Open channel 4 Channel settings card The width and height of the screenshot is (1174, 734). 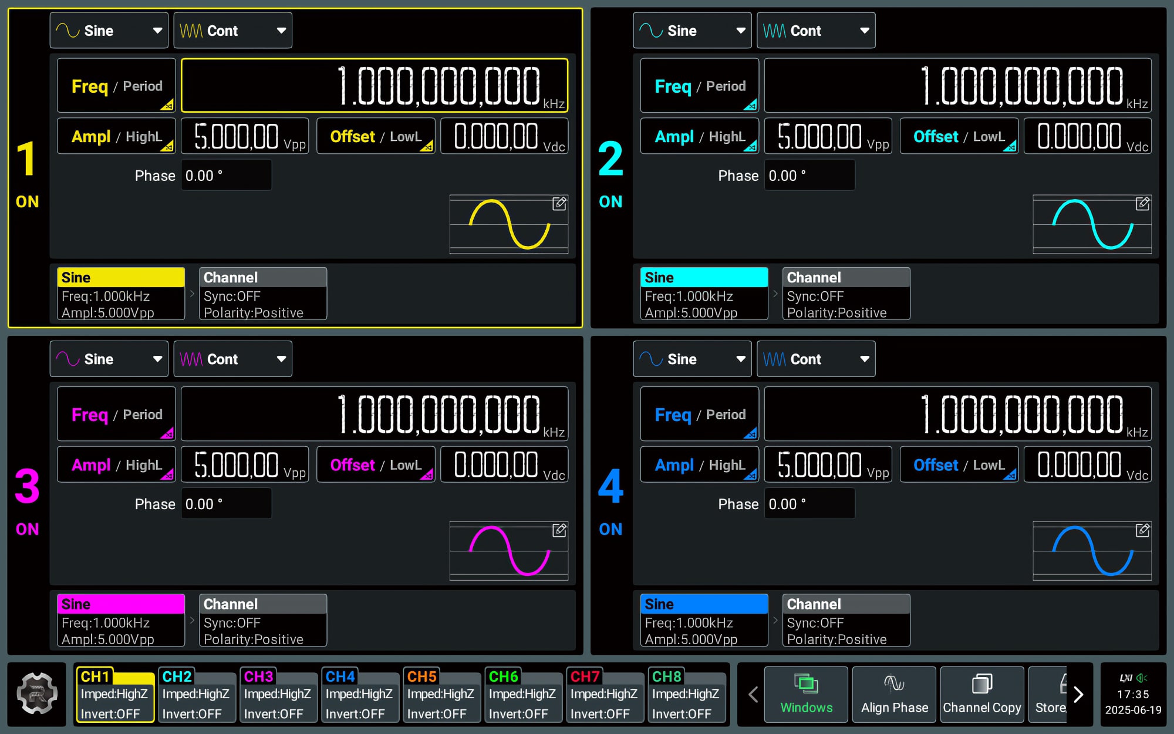[846, 620]
